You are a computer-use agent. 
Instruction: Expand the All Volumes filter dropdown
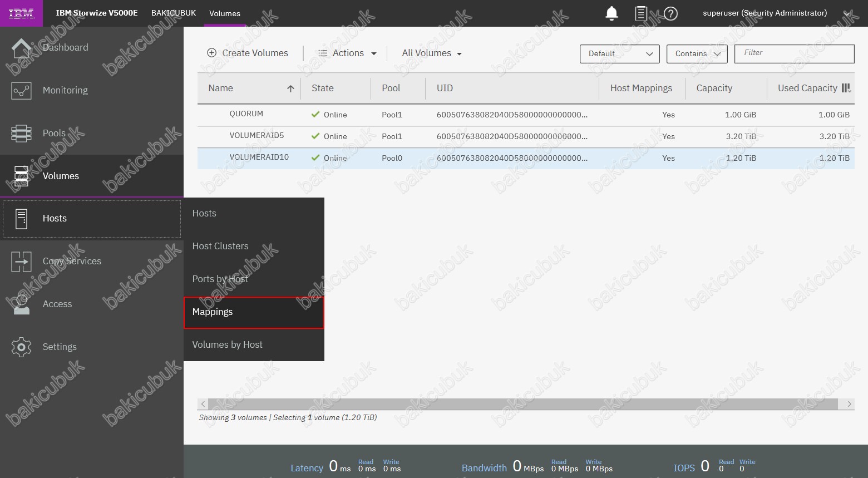point(432,53)
